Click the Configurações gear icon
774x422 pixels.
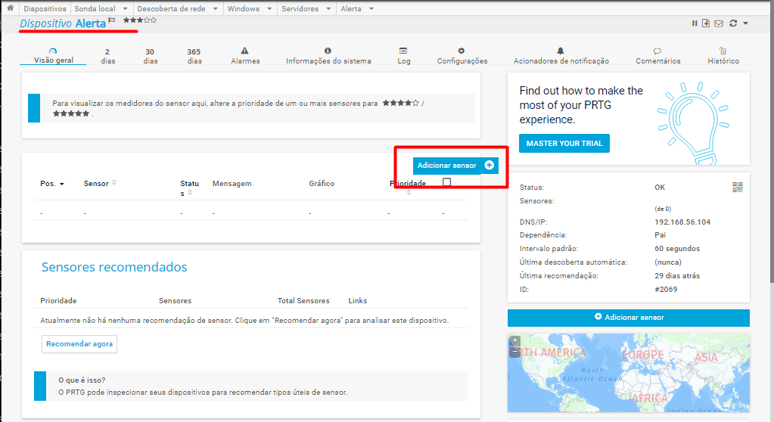[461, 51]
